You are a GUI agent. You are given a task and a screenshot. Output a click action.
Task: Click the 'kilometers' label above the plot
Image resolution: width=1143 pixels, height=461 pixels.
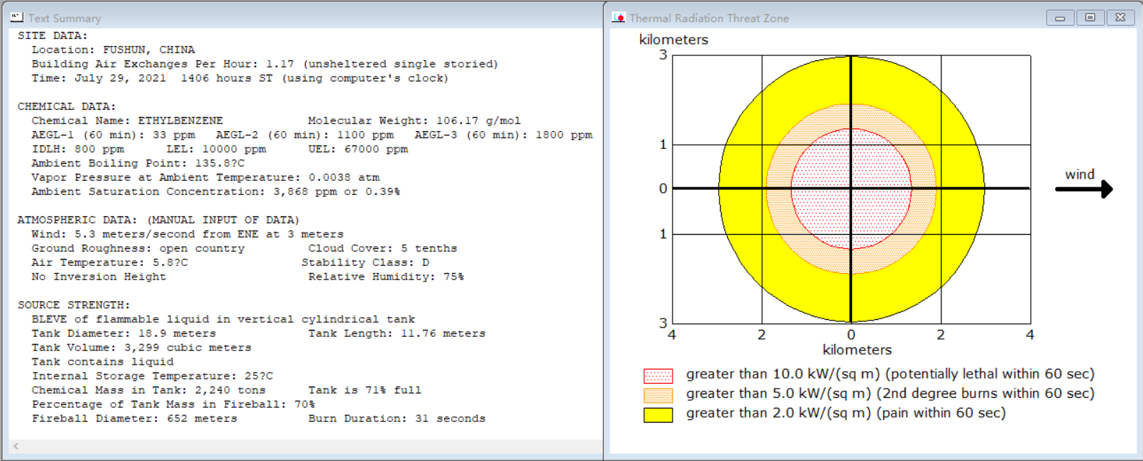(x=673, y=40)
